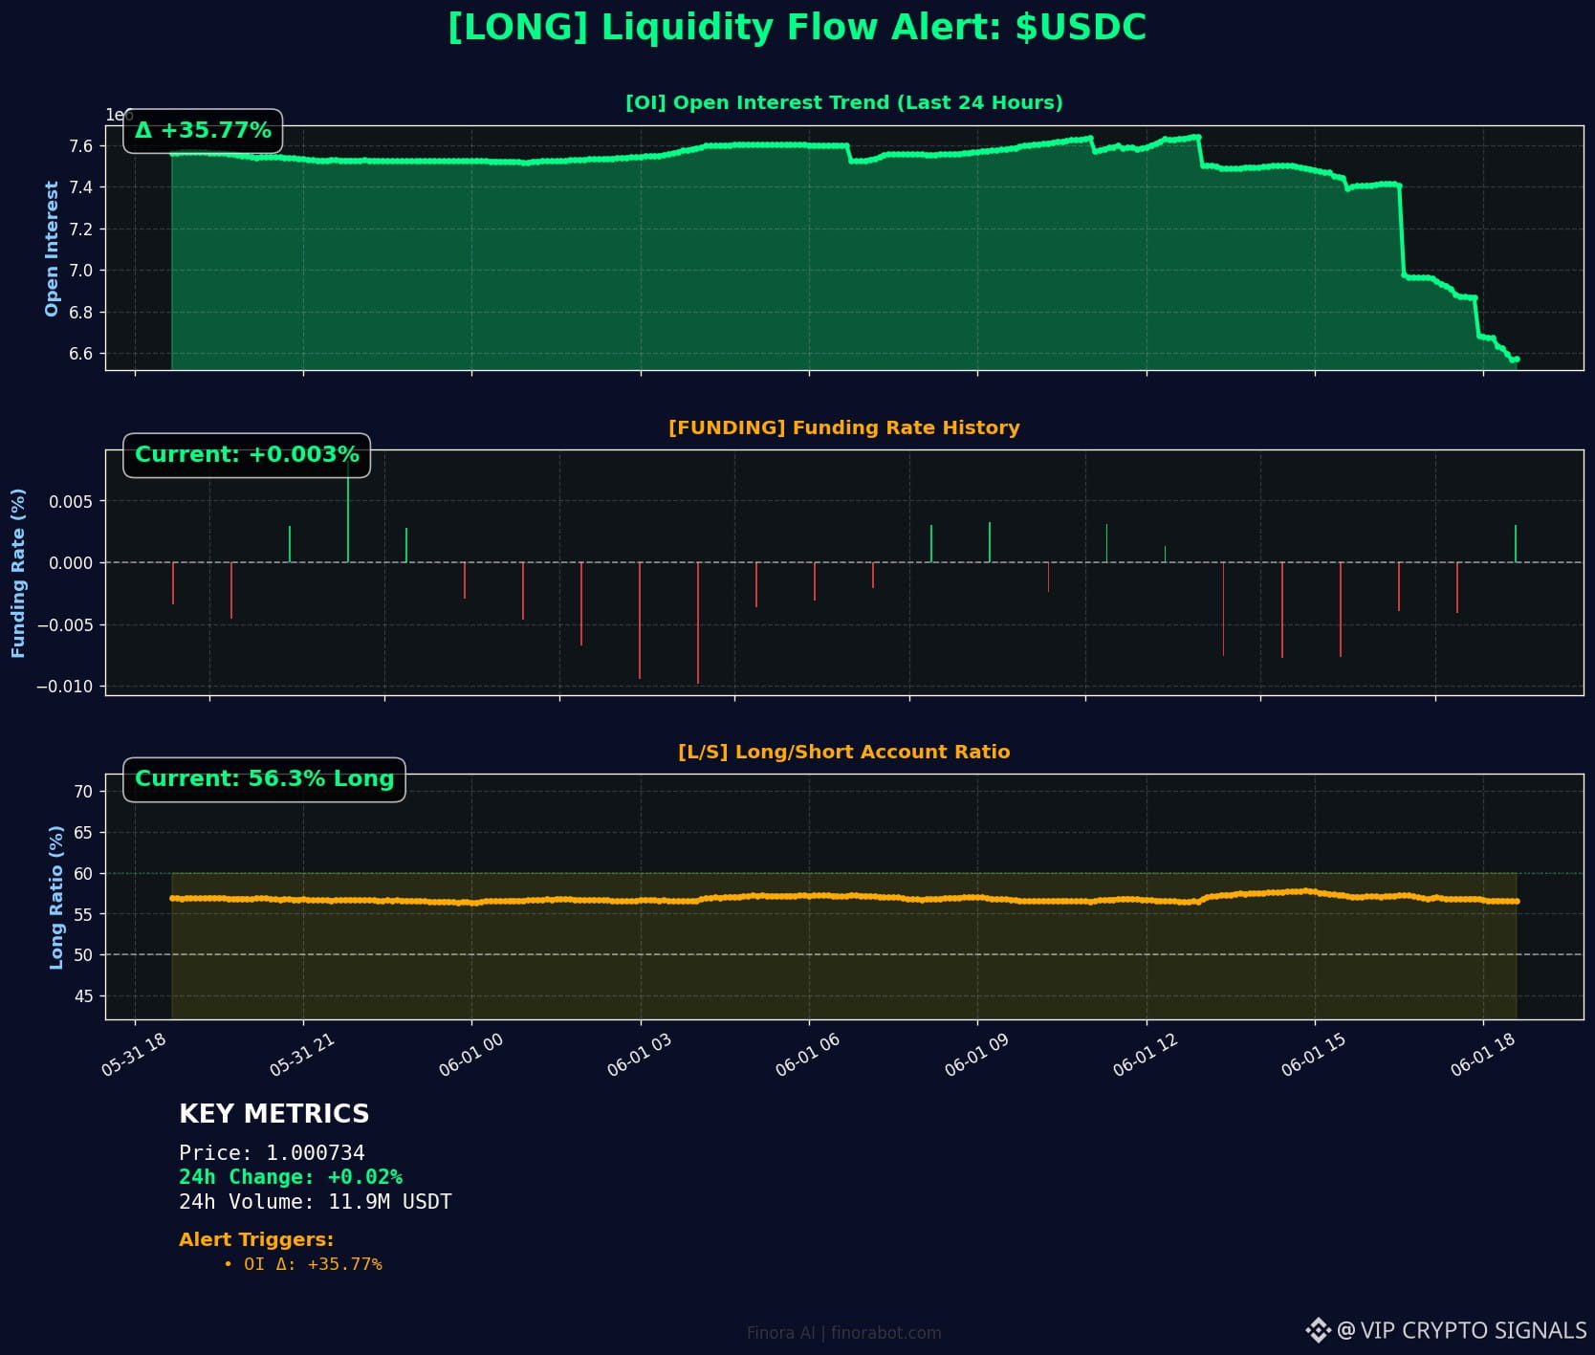Click the "Δ +35.77%" badge on the Open Interest chart
This screenshot has width=1595, height=1355.
tap(203, 130)
